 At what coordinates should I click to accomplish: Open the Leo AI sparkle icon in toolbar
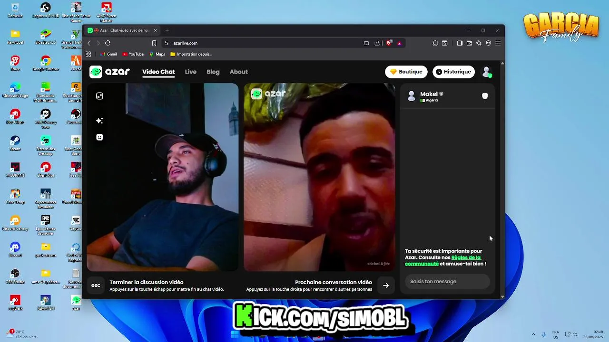479,43
